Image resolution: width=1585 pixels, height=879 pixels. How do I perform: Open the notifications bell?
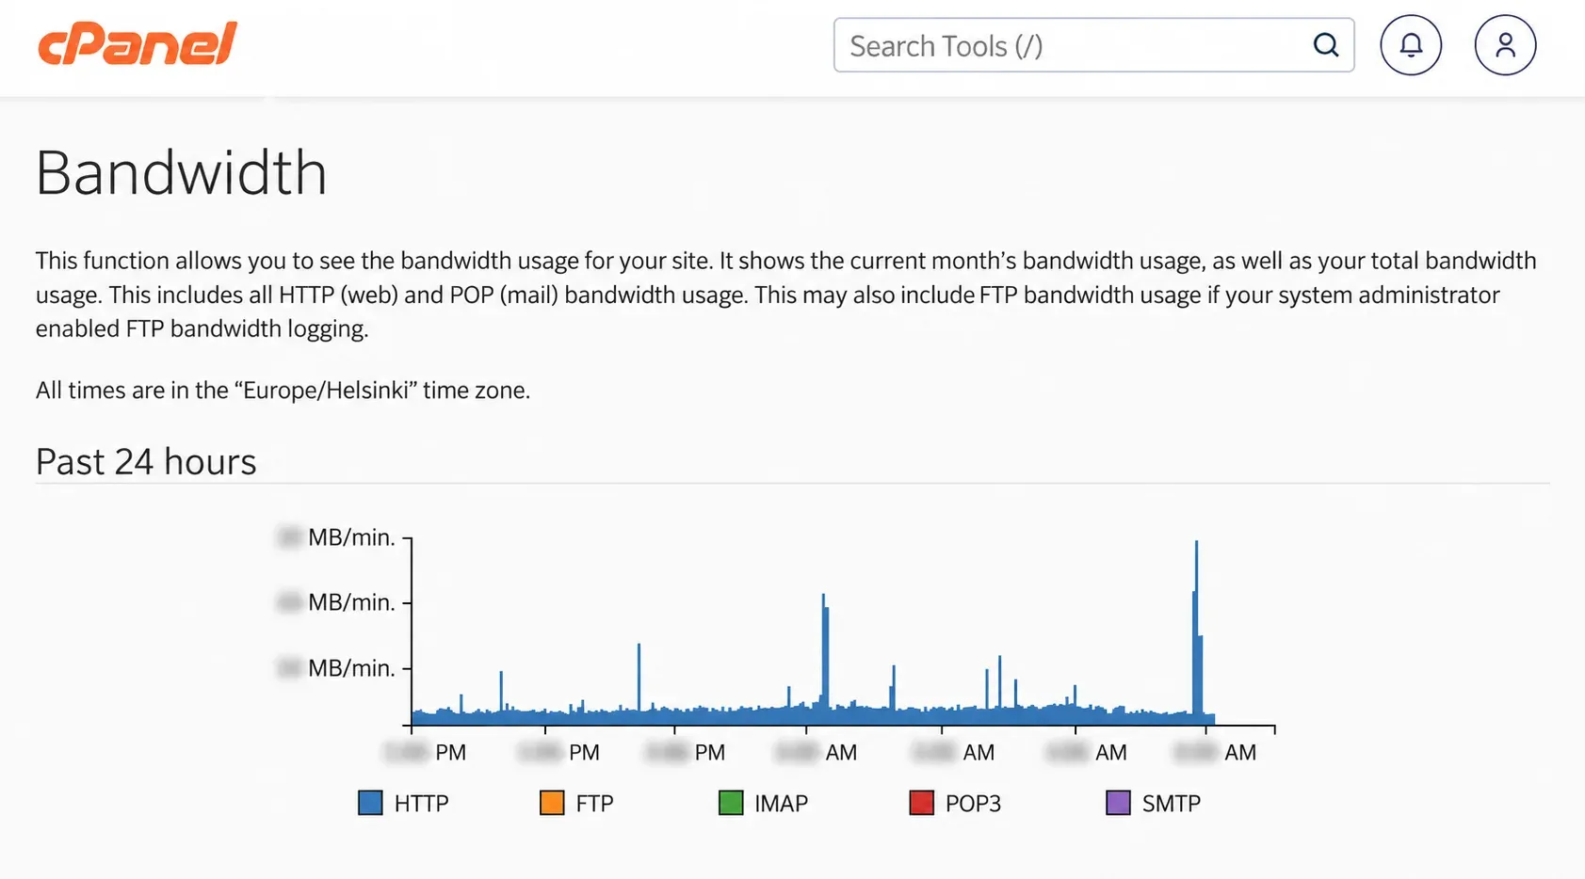coord(1411,45)
